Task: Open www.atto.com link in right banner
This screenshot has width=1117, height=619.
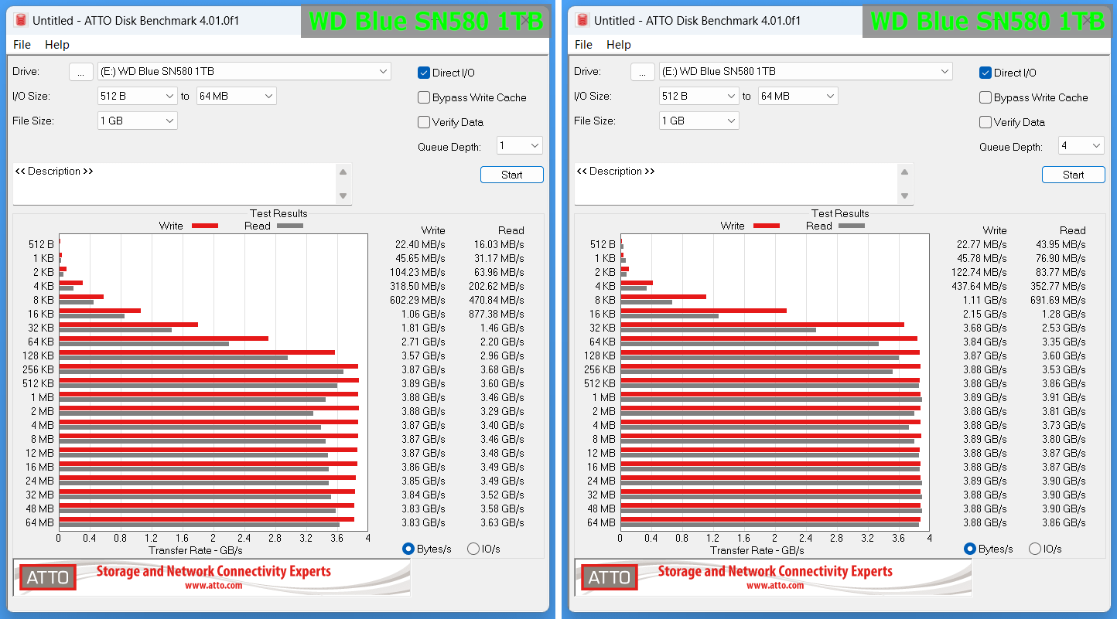Action: tap(775, 586)
